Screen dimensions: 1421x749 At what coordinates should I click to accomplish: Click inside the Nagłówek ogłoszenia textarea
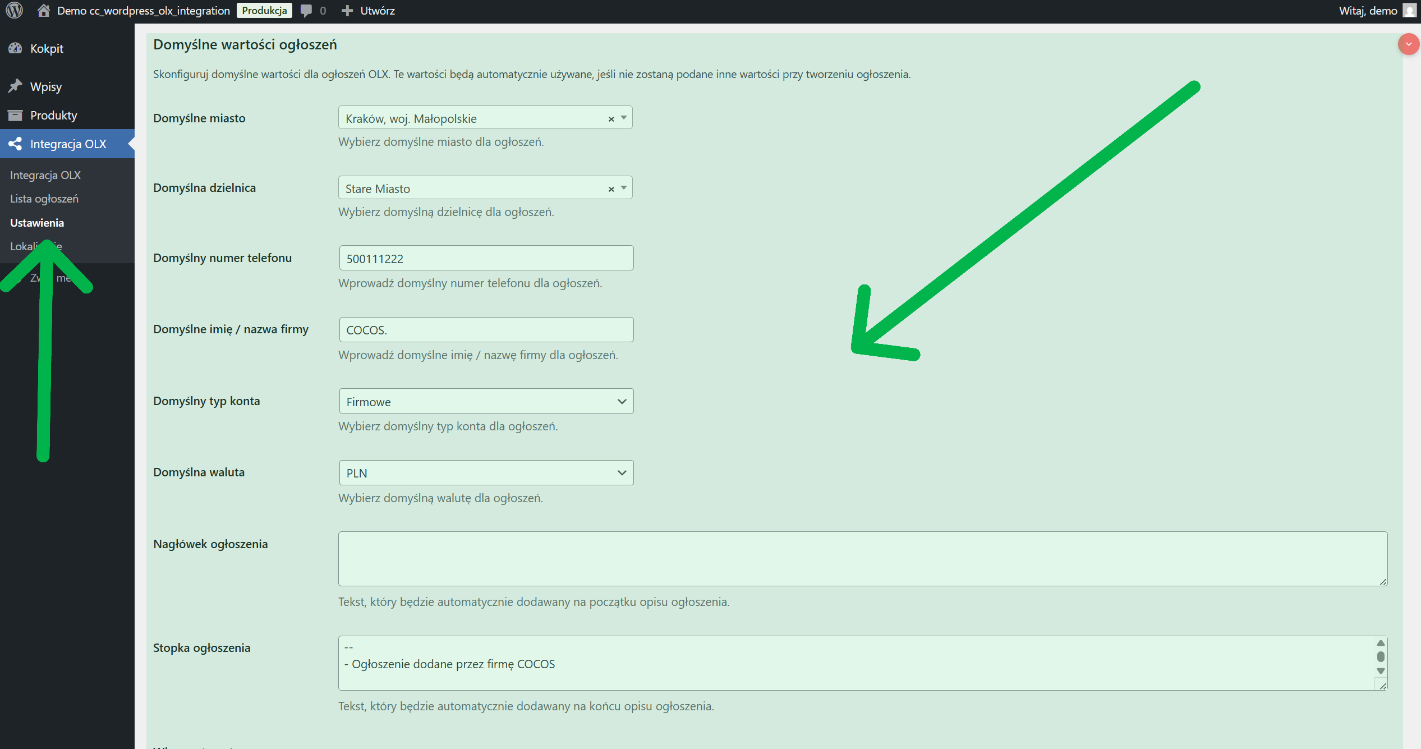tap(863, 559)
